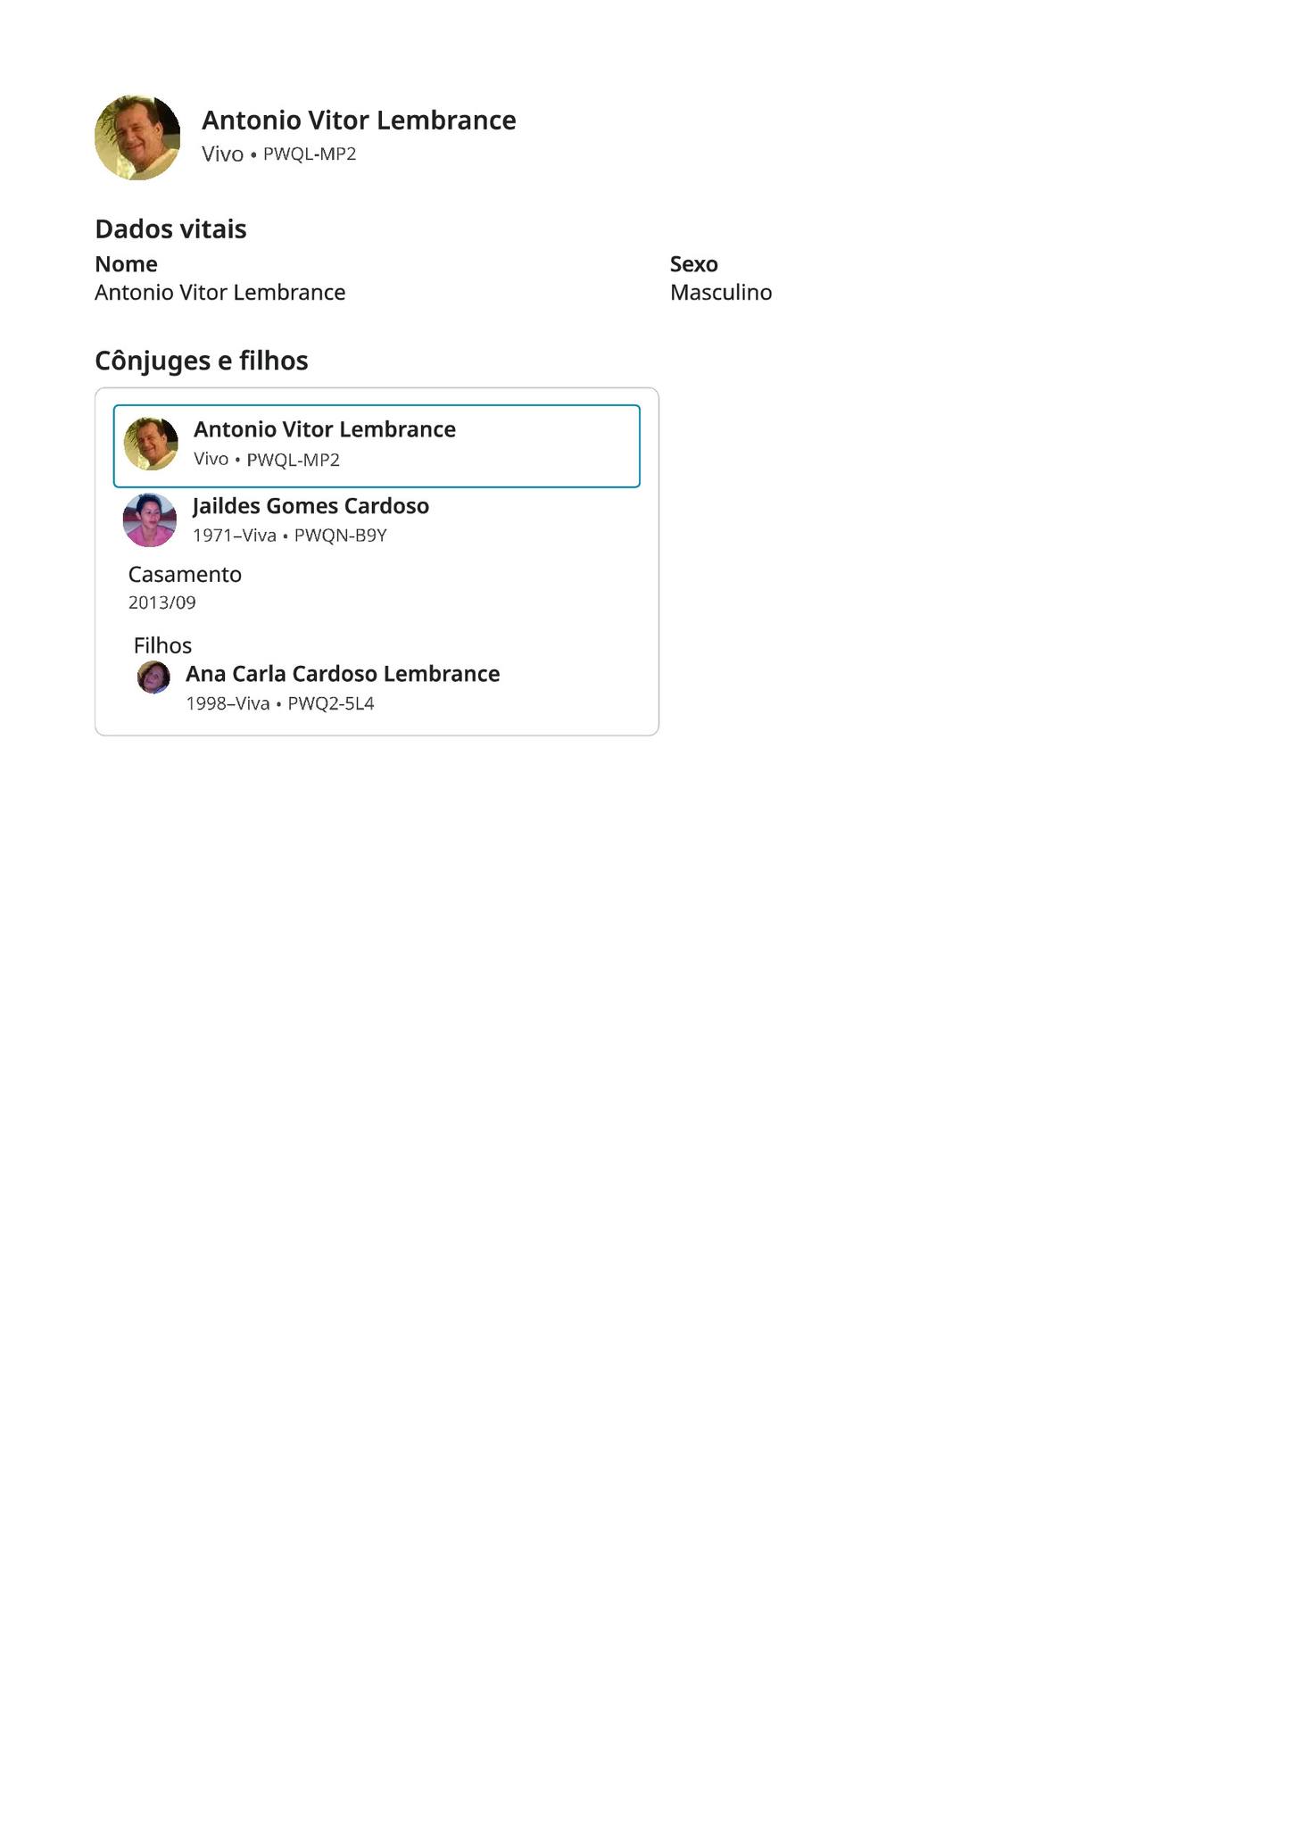Click the Cônjuges e filhos heading
Screen dimensions: 1292x1828
pos(202,361)
